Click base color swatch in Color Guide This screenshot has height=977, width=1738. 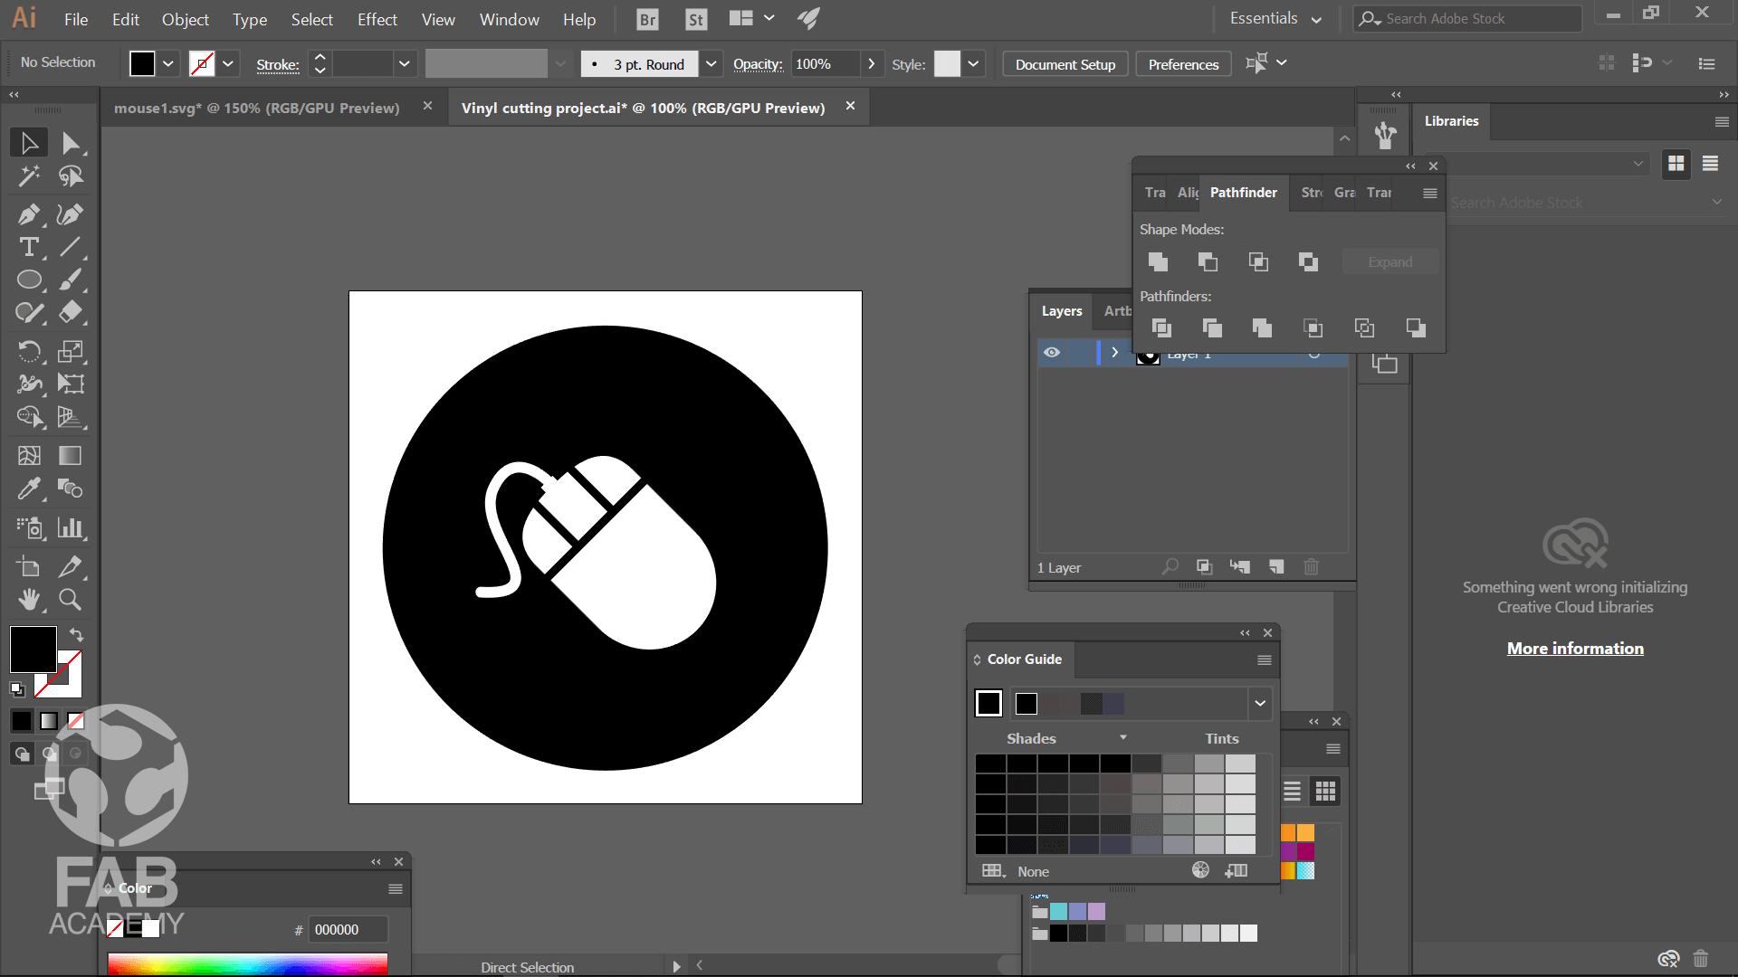(x=988, y=703)
